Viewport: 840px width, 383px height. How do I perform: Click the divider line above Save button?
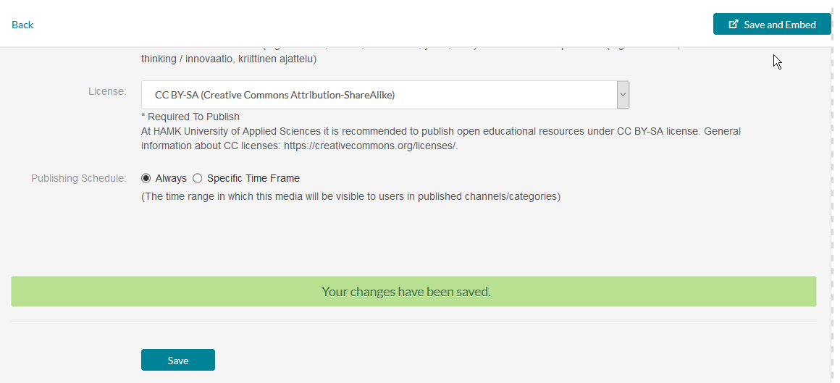click(x=413, y=322)
